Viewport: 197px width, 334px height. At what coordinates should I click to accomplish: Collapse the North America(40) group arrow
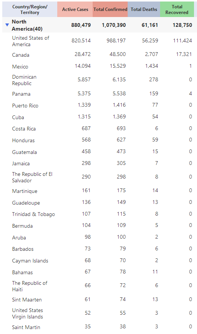pos(7,25)
